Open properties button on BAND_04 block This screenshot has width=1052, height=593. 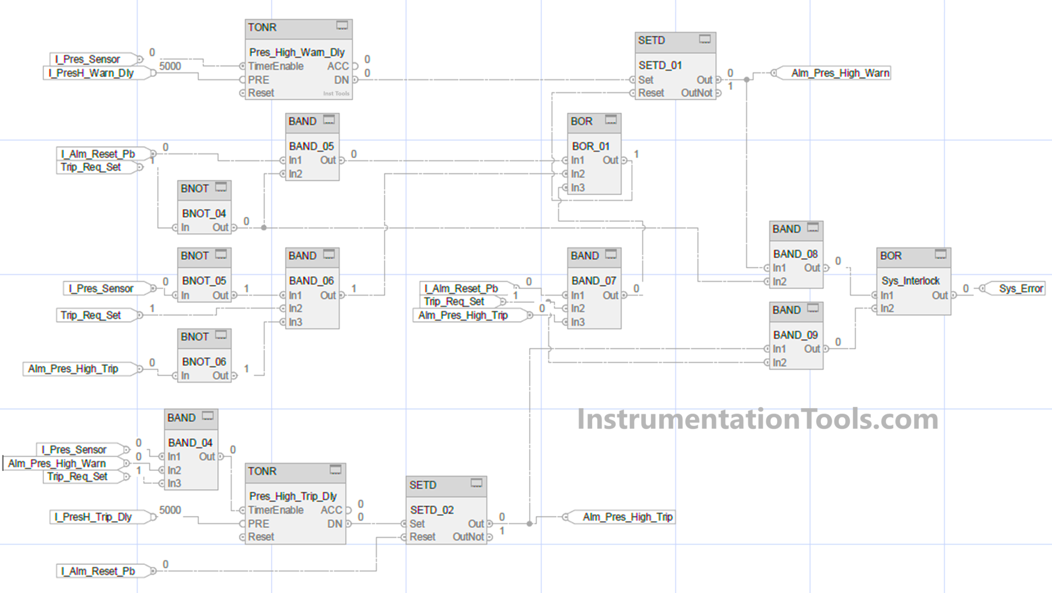pos(208,416)
